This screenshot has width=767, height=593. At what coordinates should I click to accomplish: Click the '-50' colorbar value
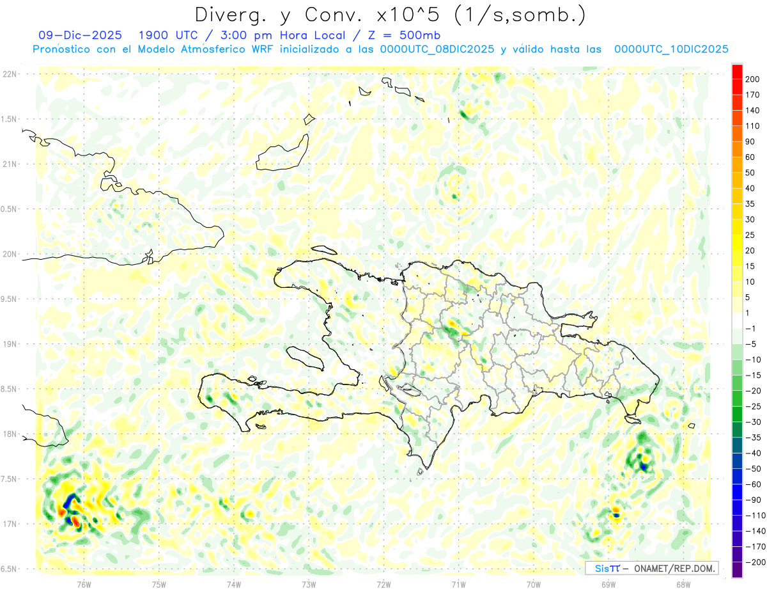pyautogui.click(x=754, y=469)
